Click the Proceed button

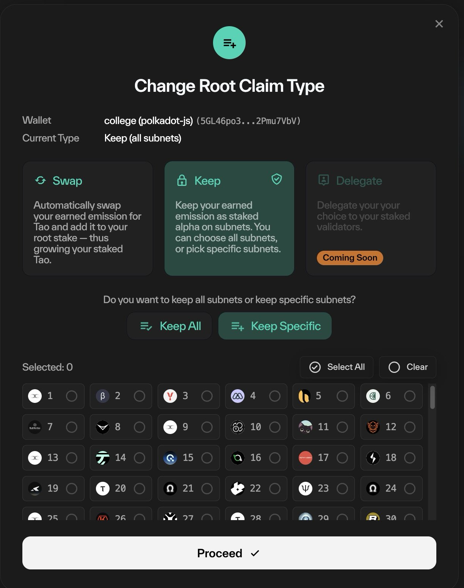[229, 553]
